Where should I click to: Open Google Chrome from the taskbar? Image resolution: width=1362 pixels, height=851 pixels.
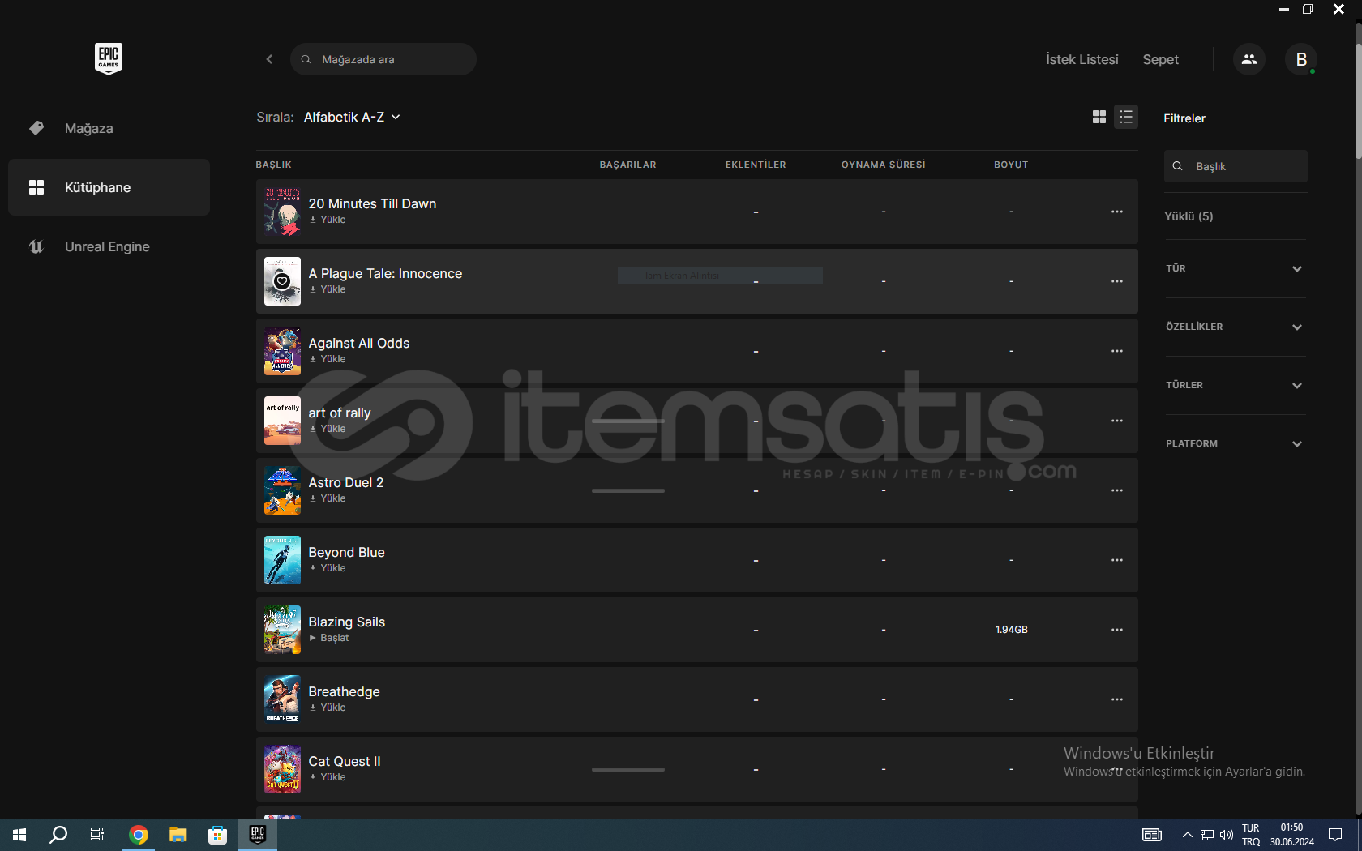click(139, 835)
